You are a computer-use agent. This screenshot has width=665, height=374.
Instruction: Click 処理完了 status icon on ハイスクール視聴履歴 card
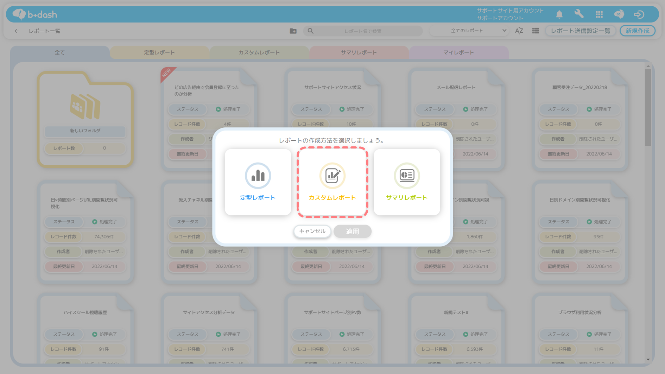tap(95, 334)
